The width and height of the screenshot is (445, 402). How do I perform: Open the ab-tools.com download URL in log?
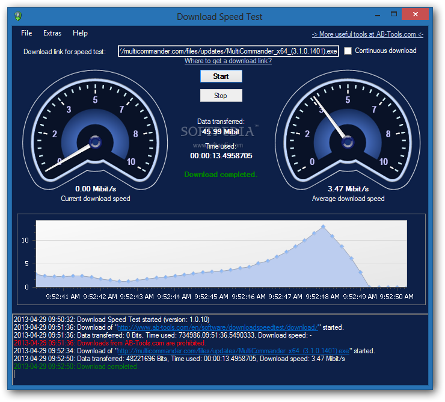coord(218,327)
